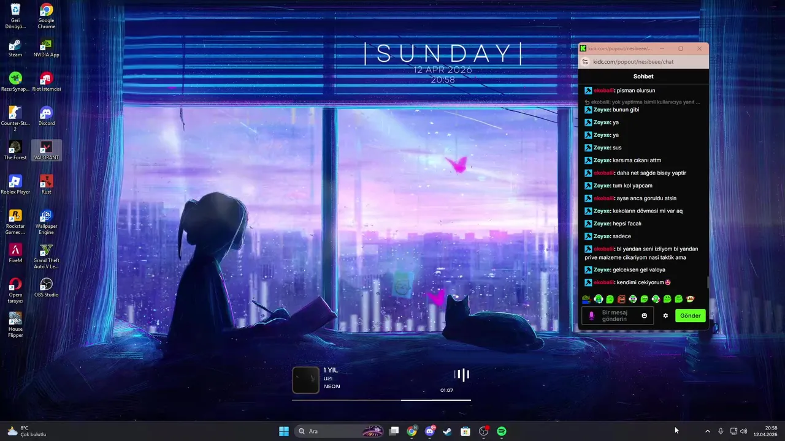The height and width of the screenshot is (441, 785).
Task: Click the music widget album thumbnail
Action: 305,380
